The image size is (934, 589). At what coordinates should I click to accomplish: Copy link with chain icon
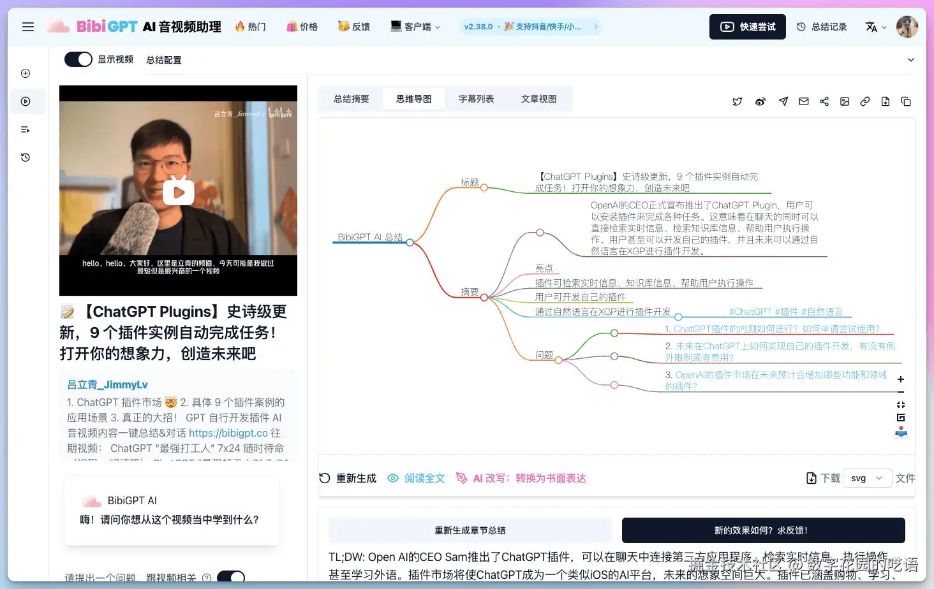pos(865,101)
